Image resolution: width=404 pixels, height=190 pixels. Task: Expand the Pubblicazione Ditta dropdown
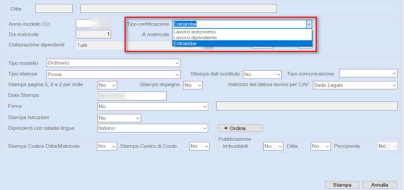tap(321, 146)
